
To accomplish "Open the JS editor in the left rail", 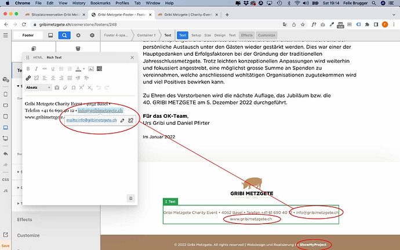I will 6,191.
